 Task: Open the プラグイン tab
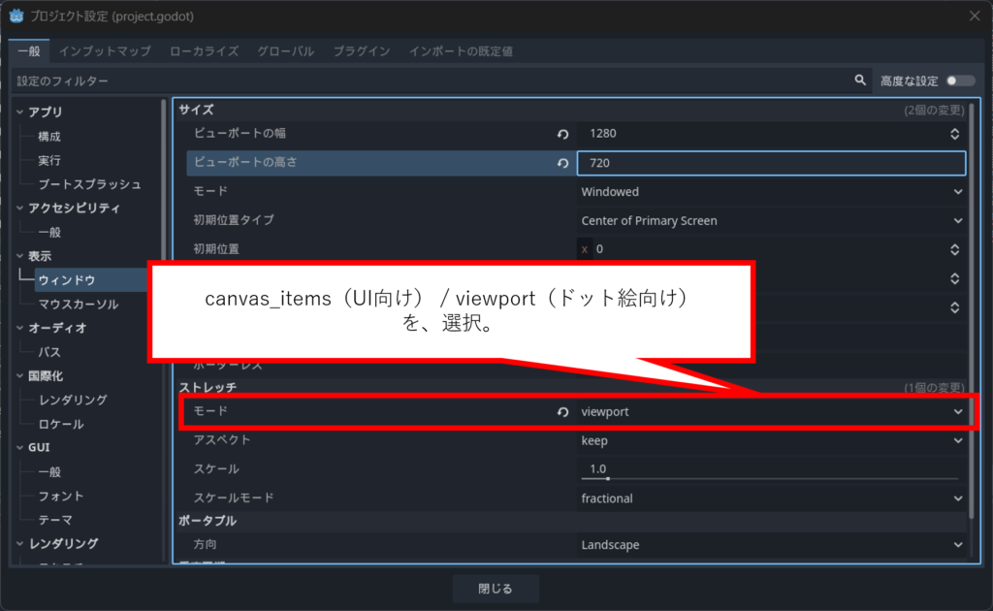(x=361, y=50)
